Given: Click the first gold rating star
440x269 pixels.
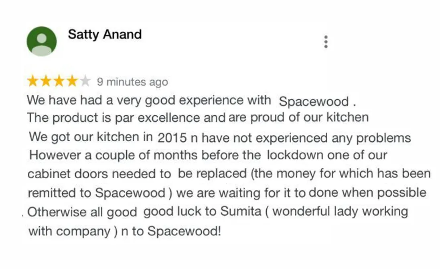Looking at the screenshot, I should (33, 82).
